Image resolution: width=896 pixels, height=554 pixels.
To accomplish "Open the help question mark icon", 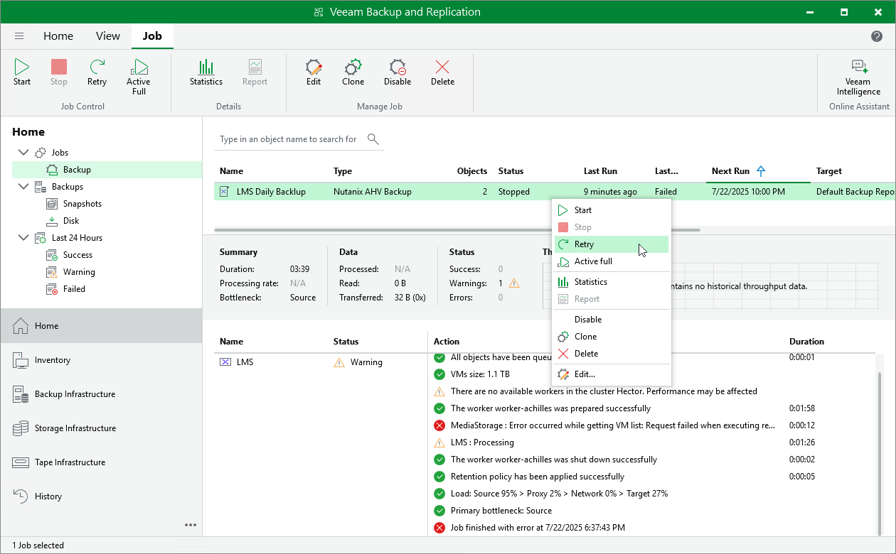I will 877,36.
